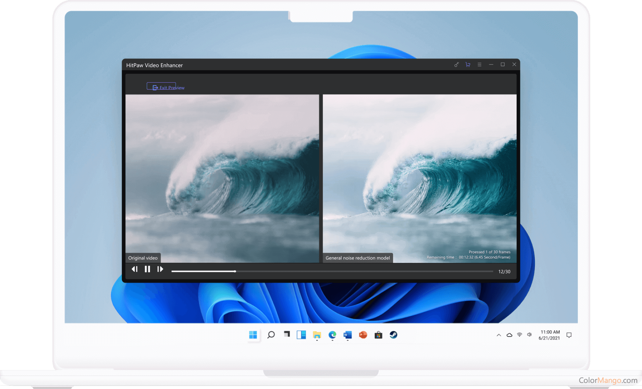Open Task View on taskbar

click(x=286, y=334)
